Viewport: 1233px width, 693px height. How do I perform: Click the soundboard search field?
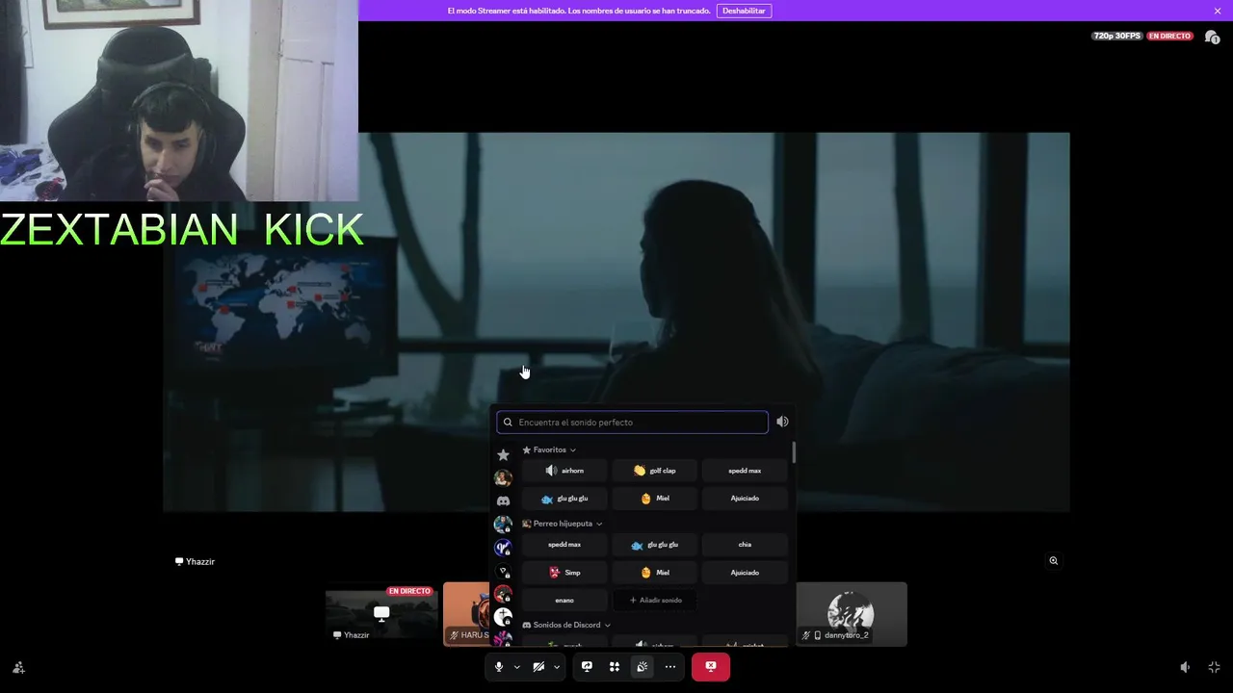point(632,423)
